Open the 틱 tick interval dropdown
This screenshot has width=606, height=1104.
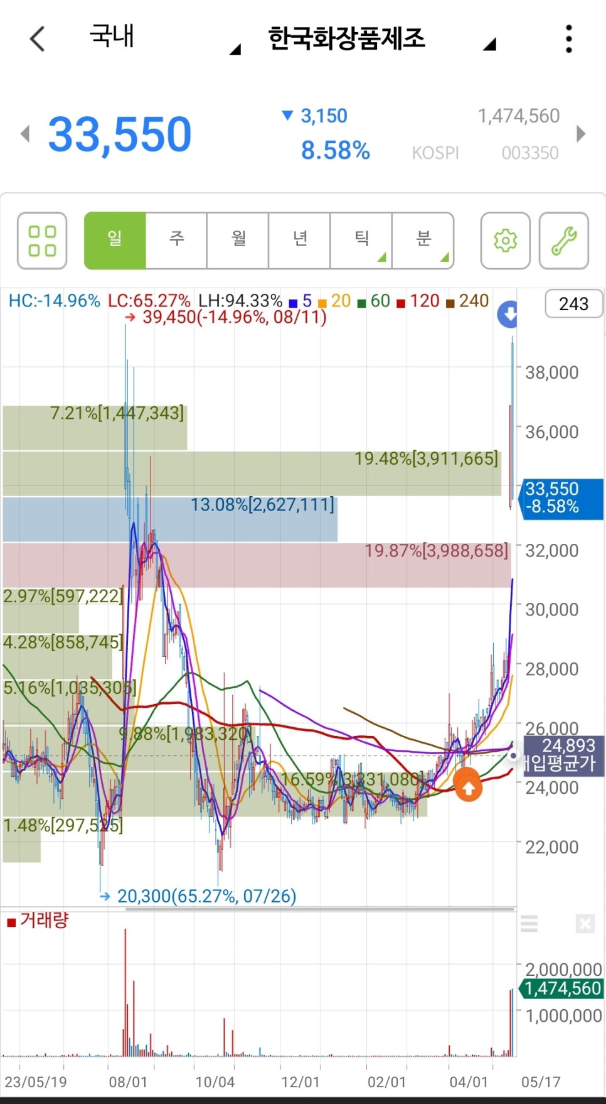[x=361, y=241]
